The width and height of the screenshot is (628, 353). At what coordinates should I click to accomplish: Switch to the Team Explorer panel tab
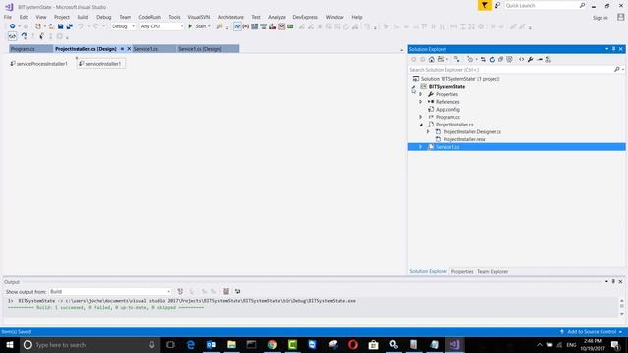click(493, 271)
